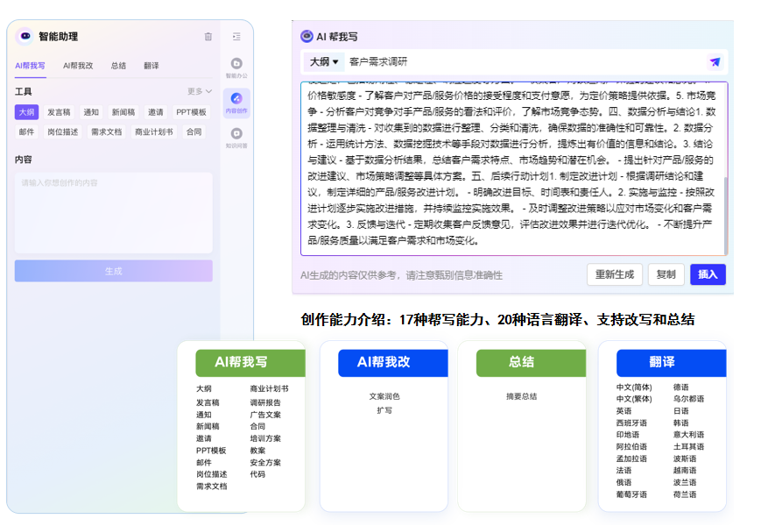Click the 插入 button
This screenshot has width=761, height=526.
point(707,274)
